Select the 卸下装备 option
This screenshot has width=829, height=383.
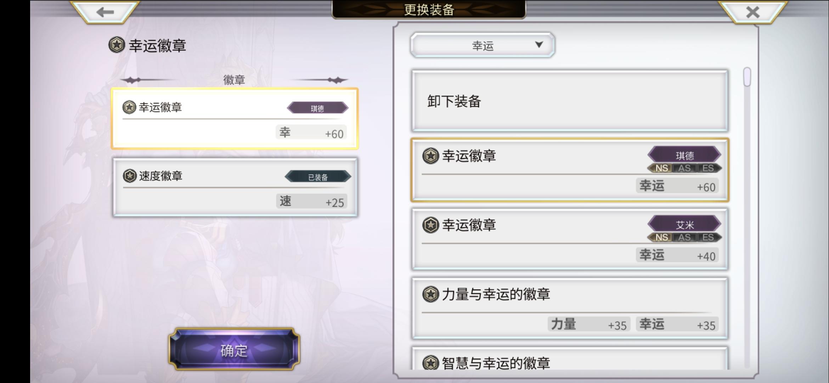pyautogui.click(x=569, y=101)
